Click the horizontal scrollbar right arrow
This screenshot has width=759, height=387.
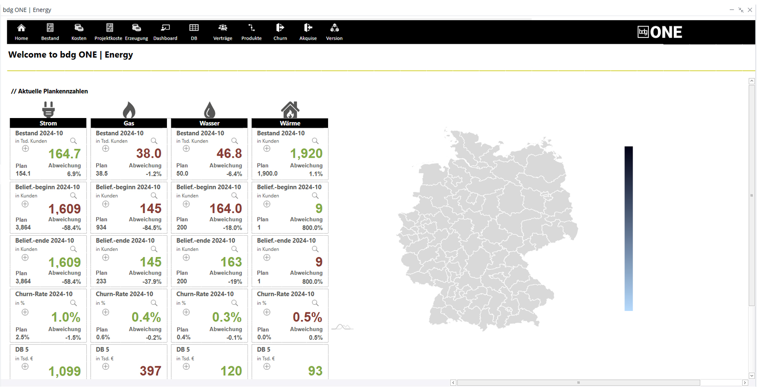[745, 383]
